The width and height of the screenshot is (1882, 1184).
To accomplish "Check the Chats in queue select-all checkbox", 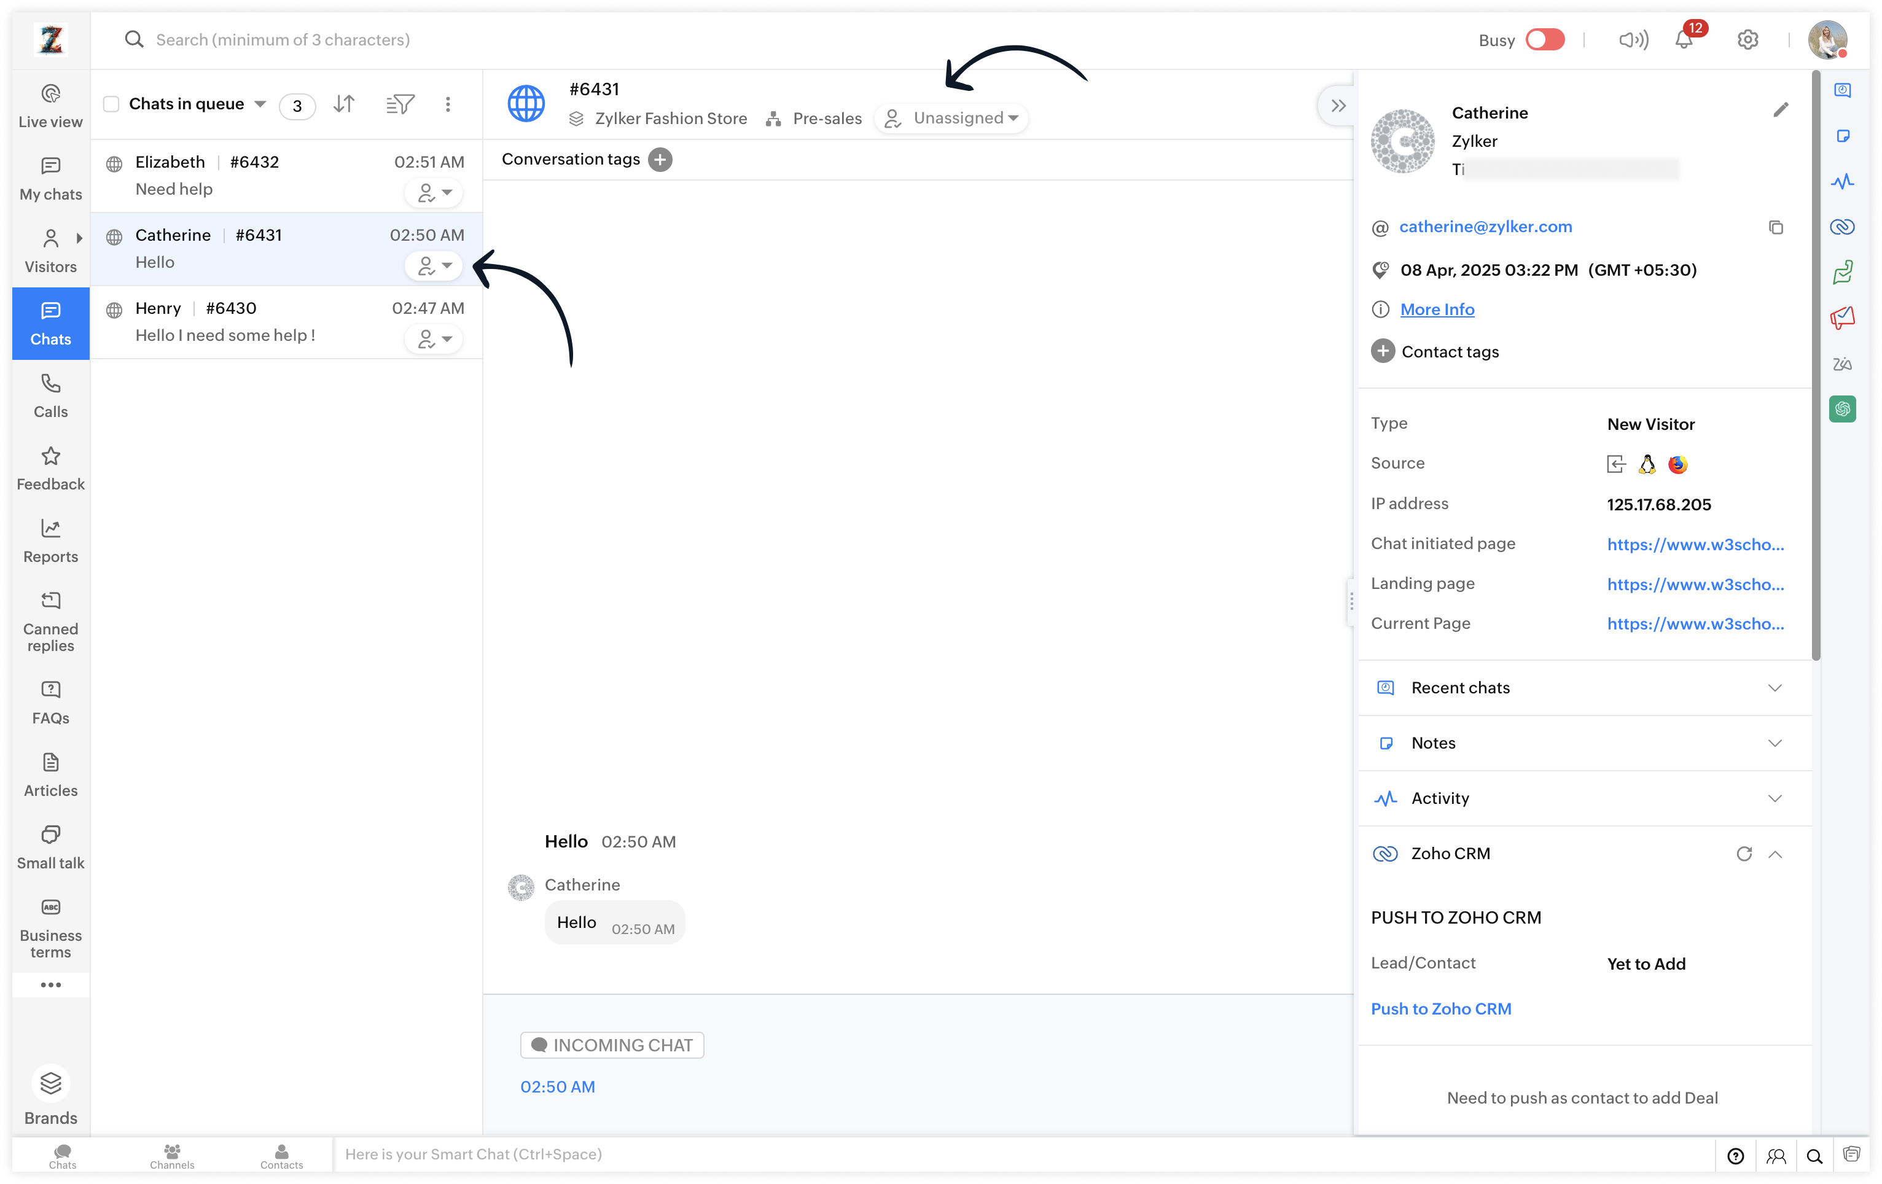I will click(112, 104).
